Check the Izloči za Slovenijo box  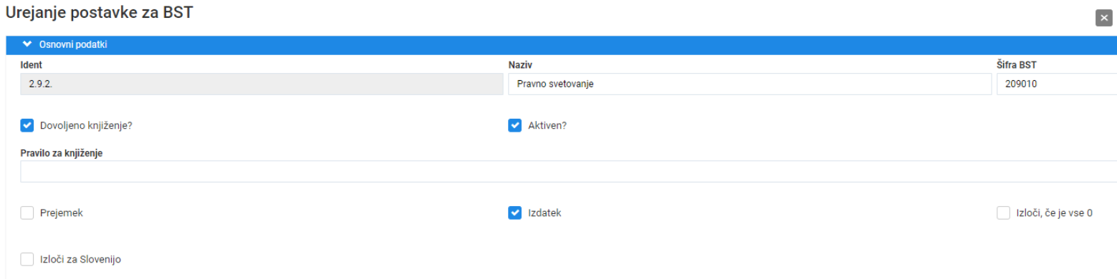coord(27,259)
